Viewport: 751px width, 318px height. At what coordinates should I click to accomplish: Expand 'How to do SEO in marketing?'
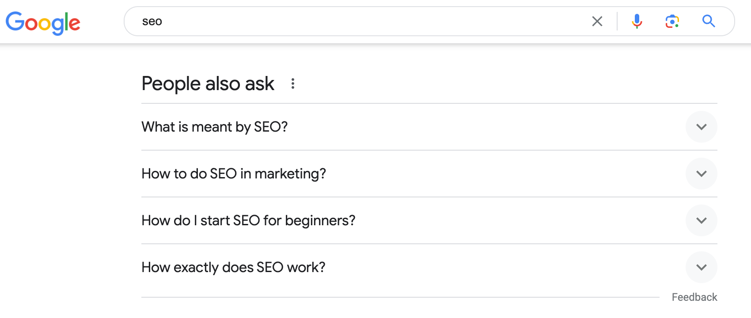[701, 174]
